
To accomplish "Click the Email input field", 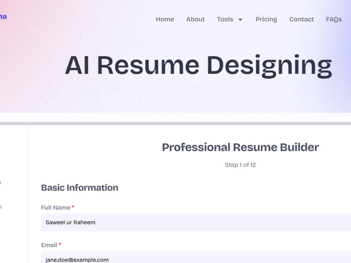I will click(196, 257).
